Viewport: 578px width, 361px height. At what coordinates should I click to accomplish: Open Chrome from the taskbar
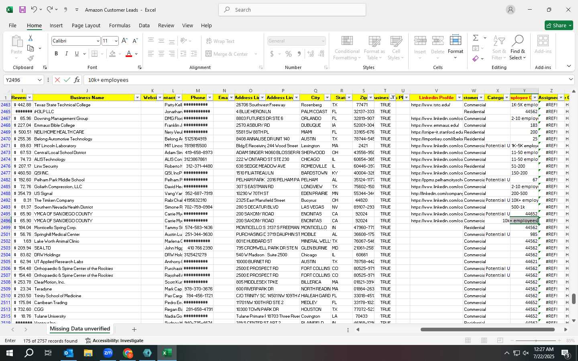point(128,353)
